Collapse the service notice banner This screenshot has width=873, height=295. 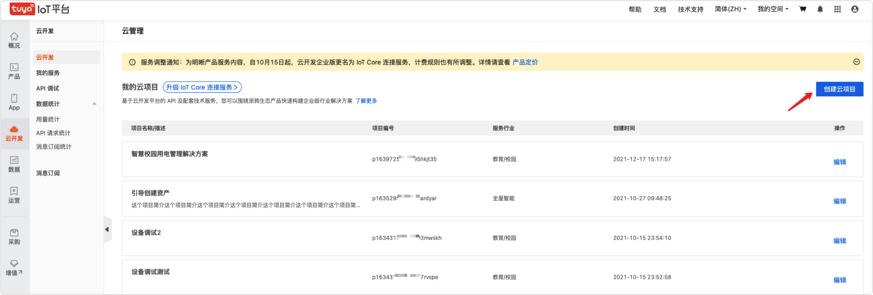point(856,62)
